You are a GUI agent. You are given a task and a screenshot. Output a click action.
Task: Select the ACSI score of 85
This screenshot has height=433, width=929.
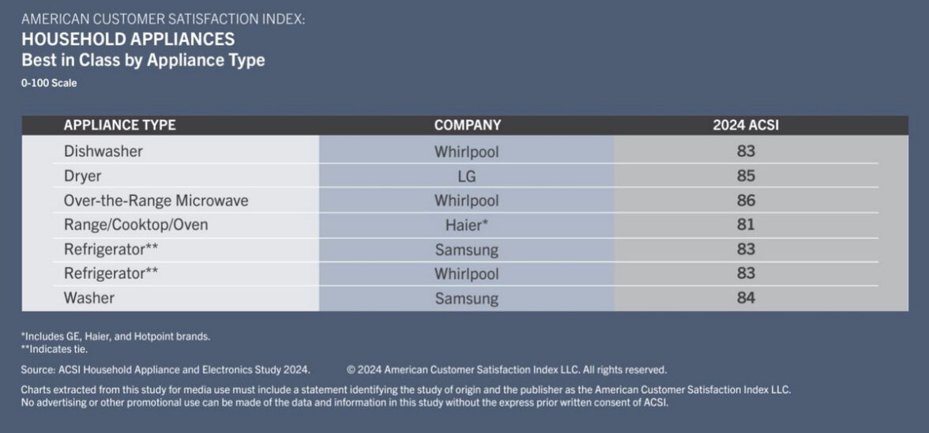pos(746,175)
